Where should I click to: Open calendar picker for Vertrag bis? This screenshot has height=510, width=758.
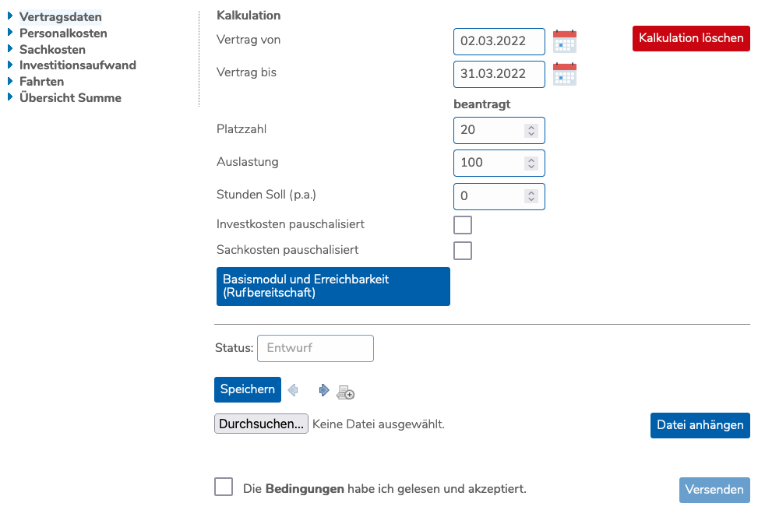pos(564,74)
